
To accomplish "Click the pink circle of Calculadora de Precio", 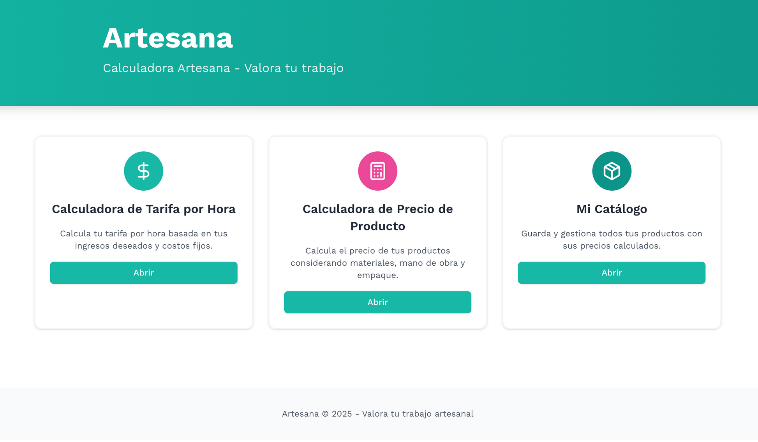I will point(377,171).
